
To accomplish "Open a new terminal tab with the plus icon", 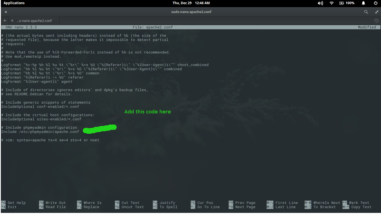I will (4, 20).
